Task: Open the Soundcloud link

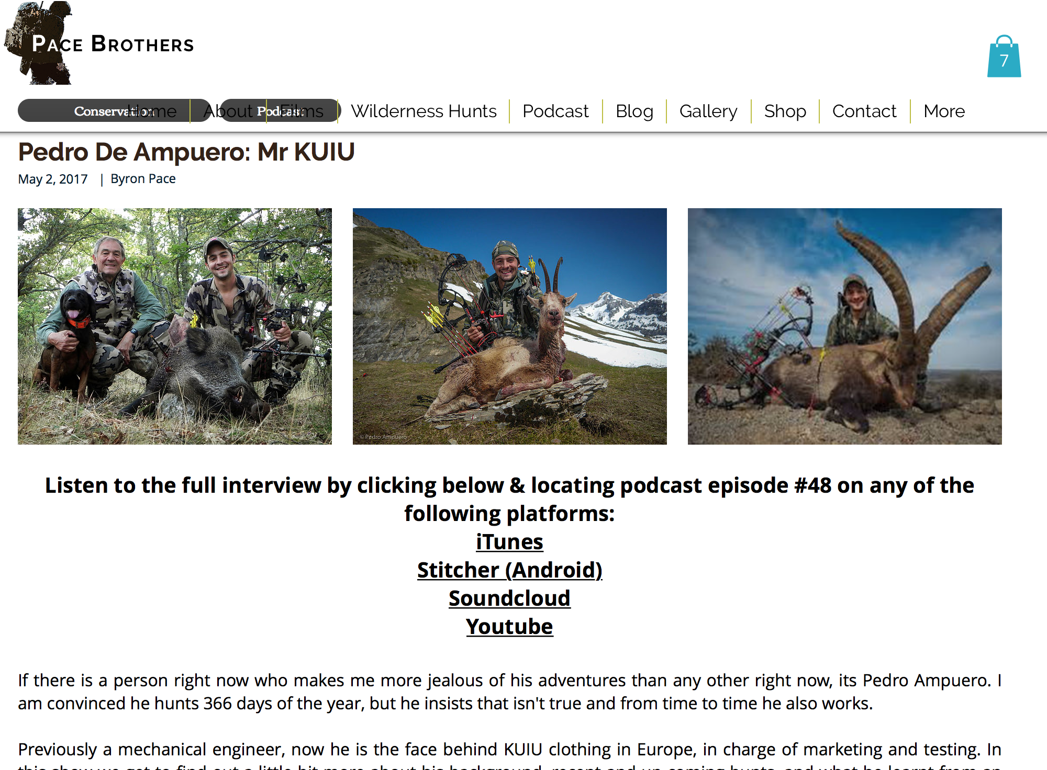Action: click(x=509, y=598)
